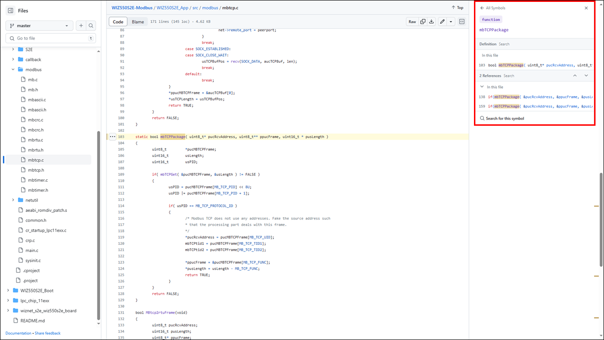Open more edit options dropdown arrow

[x=451, y=22]
